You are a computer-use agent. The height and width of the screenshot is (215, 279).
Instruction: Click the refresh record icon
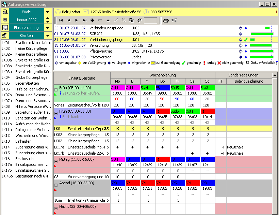pos(139,20)
